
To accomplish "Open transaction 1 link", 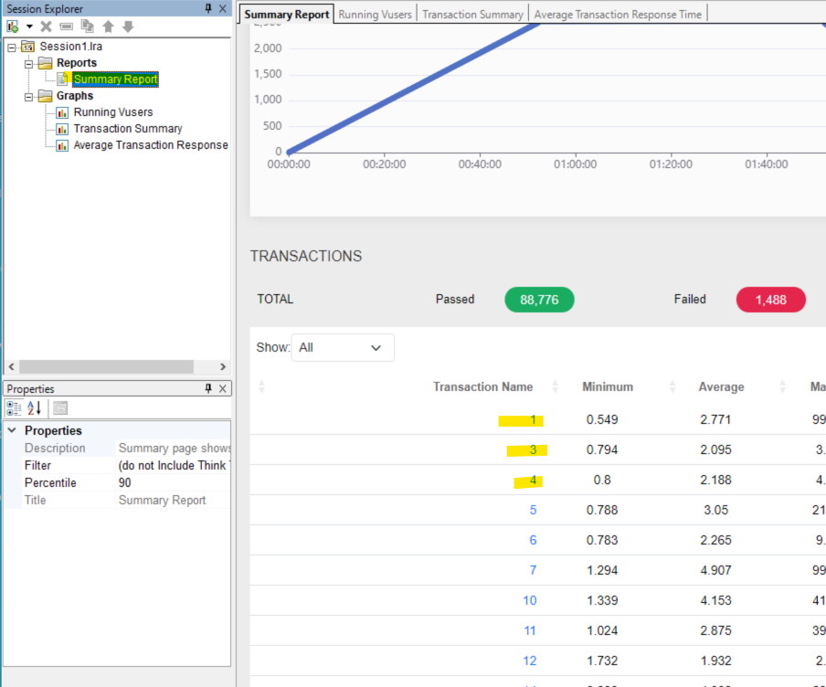I will (x=533, y=420).
